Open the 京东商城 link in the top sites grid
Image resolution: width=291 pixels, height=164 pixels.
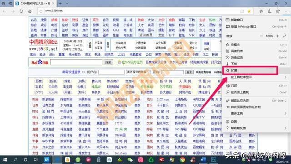tap(146, 87)
